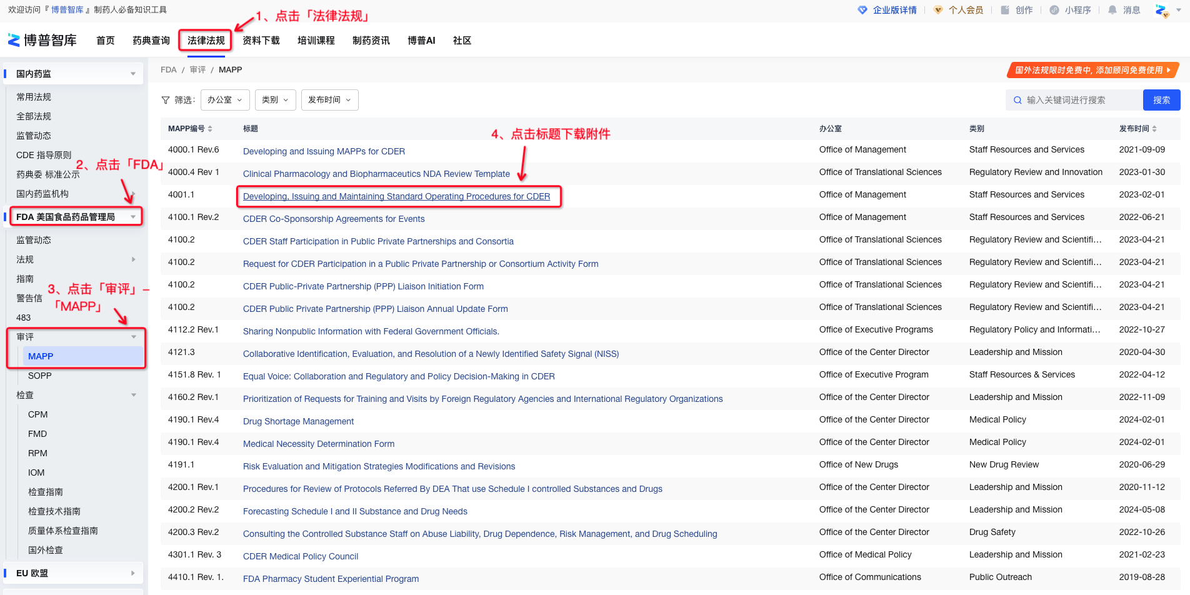
Task: Expand the 法规 submenu
Action: point(133,259)
